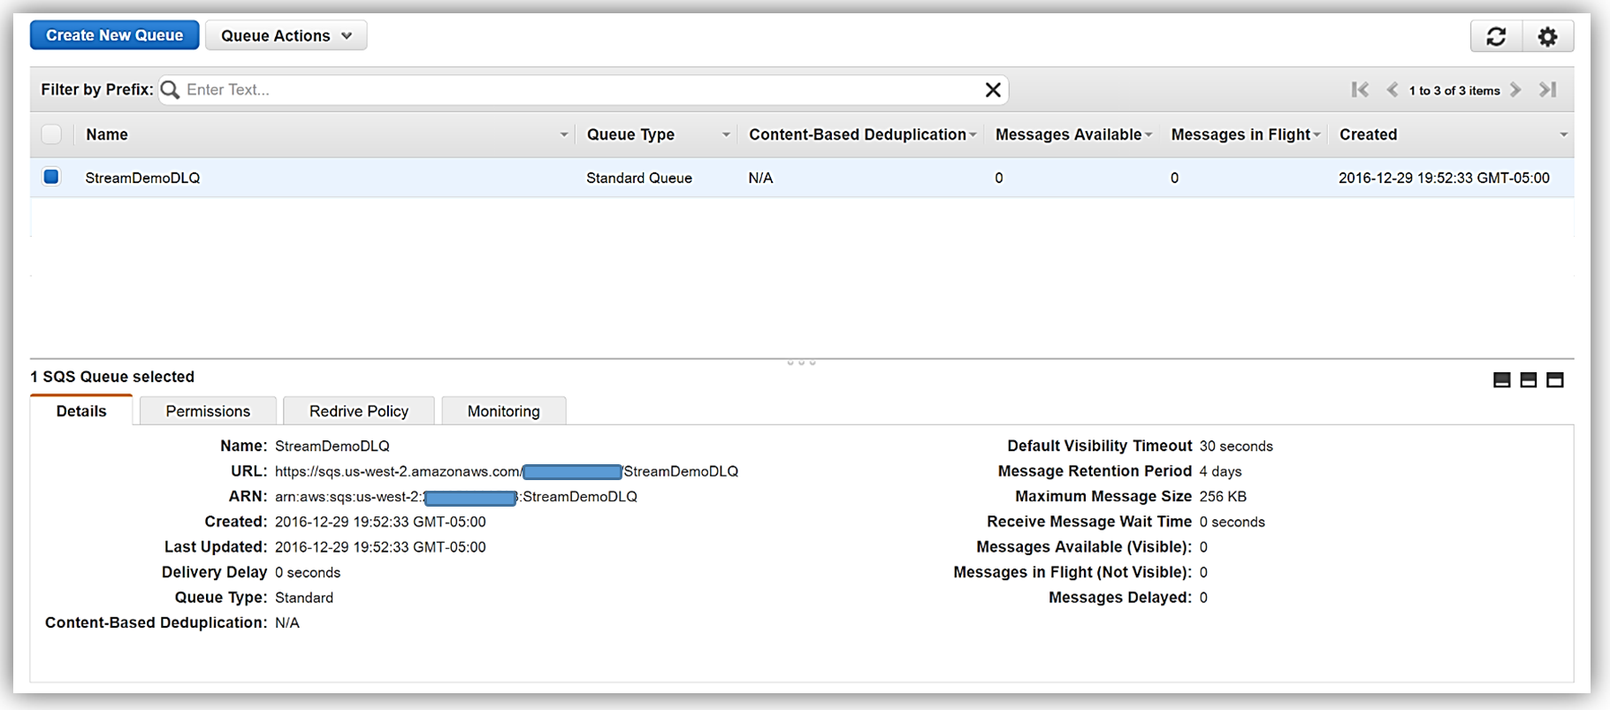Maximize the details pane layout icon
1610x710 pixels.
point(1555,380)
